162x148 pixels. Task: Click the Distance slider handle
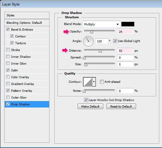pyautogui.click(x=100, y=51)
